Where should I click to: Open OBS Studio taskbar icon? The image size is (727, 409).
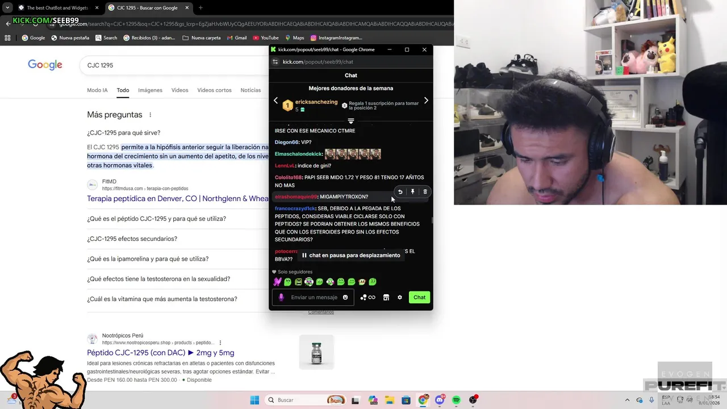(473, 400)
